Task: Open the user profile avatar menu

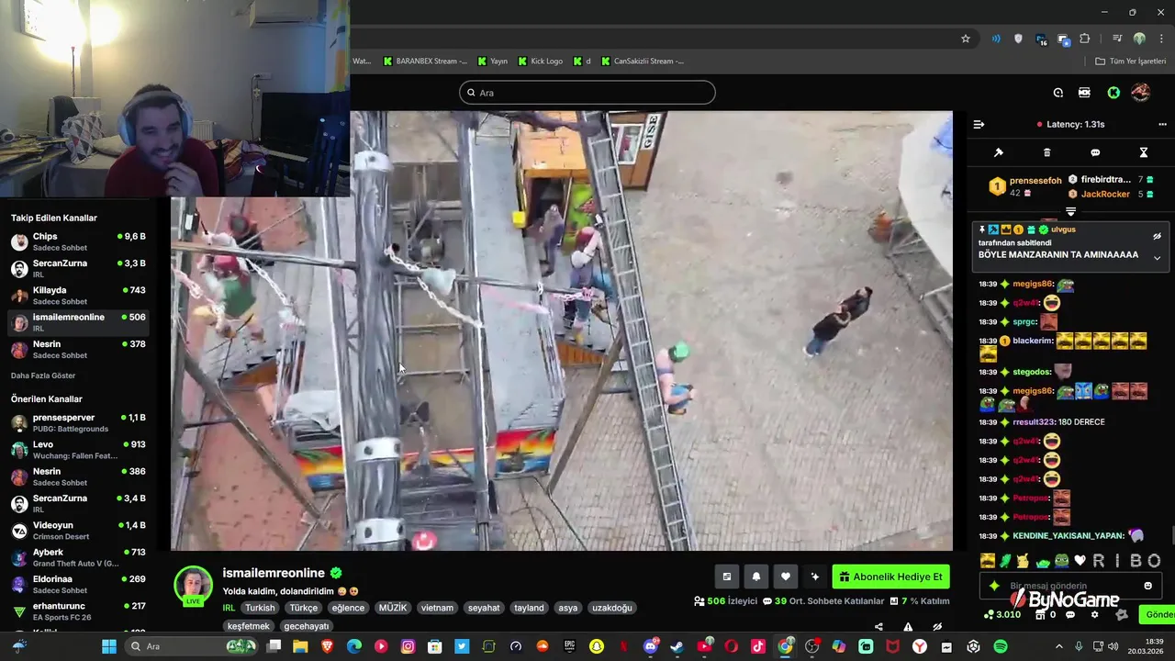Action: [x=1140, y=93]
